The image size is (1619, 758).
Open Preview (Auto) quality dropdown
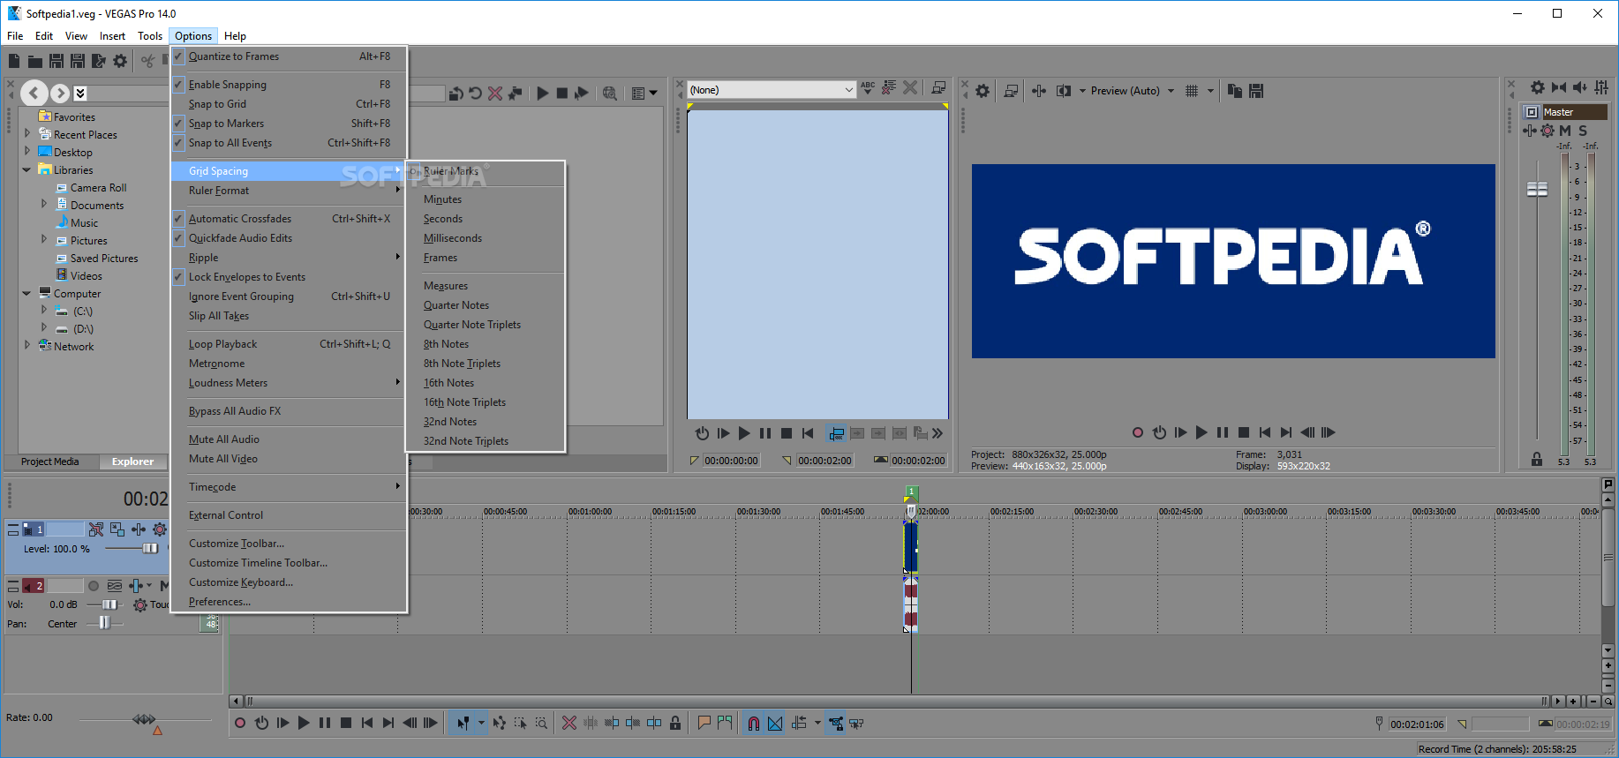[1132, 91]
